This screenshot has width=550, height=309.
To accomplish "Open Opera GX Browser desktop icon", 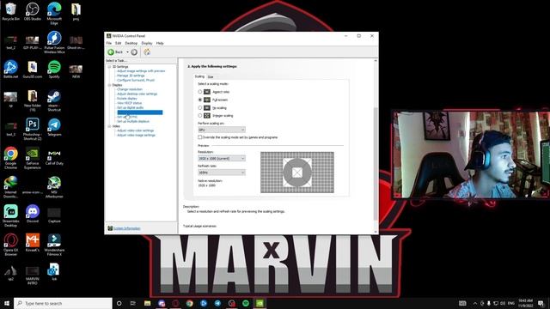I will click(x=10, y=245).
